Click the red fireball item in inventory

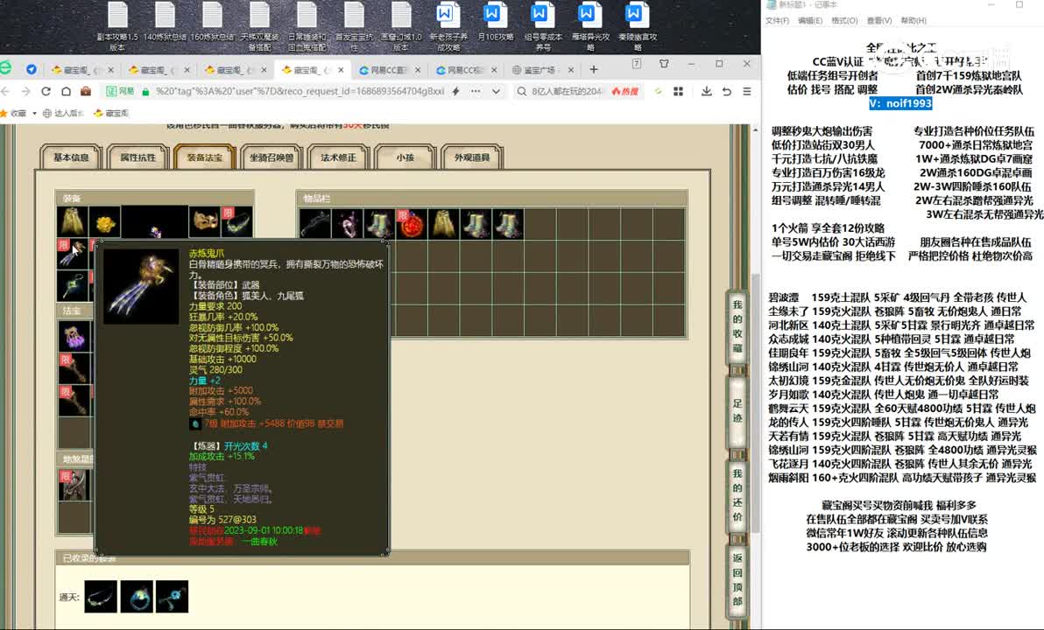[412, 223]
